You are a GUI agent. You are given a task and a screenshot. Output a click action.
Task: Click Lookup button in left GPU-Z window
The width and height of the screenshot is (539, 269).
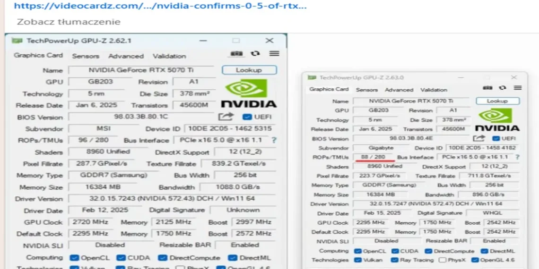coord(249,70)
